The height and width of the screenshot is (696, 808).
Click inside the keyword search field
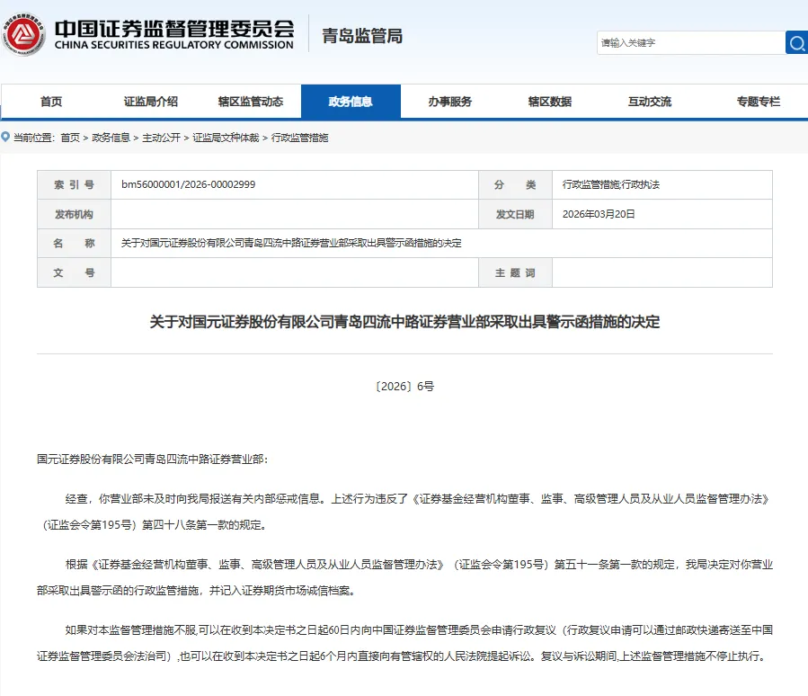(x=690, y=43)
